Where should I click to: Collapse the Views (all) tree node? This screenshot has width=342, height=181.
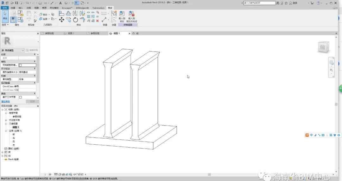click(x=3, y=109)
